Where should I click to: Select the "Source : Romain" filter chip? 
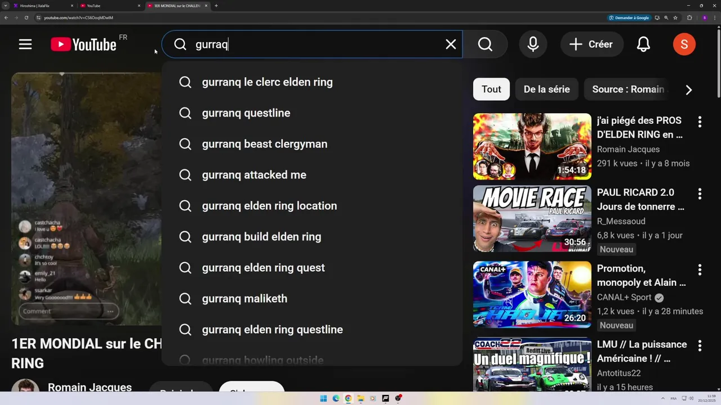pyautogui.click(x=627, y=89)
